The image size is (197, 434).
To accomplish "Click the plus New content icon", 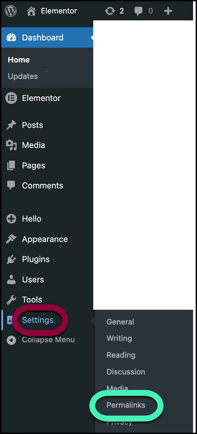I will click(168, 11).
